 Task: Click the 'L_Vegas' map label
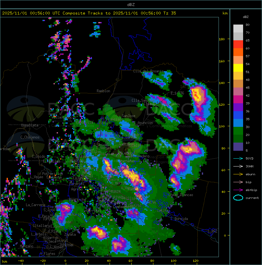tap(37, 177)
